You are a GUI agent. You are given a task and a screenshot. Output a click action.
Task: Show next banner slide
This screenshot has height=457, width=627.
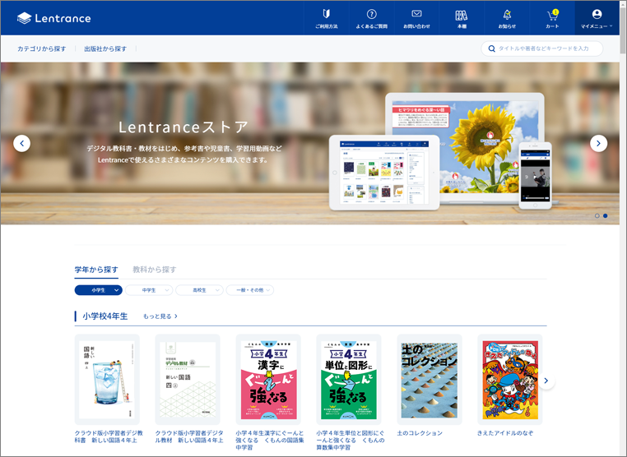point(598,143)
